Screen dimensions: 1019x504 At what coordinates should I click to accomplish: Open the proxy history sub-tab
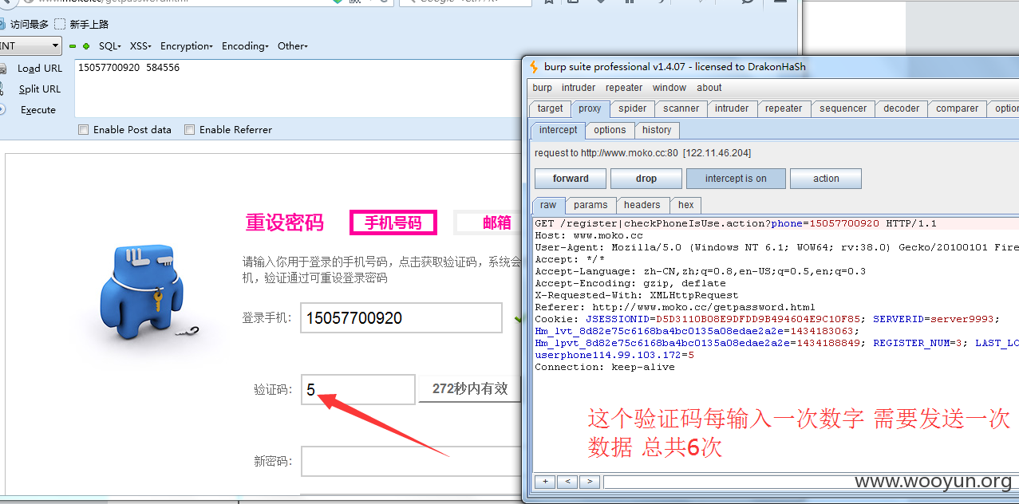tap(657, 130)
